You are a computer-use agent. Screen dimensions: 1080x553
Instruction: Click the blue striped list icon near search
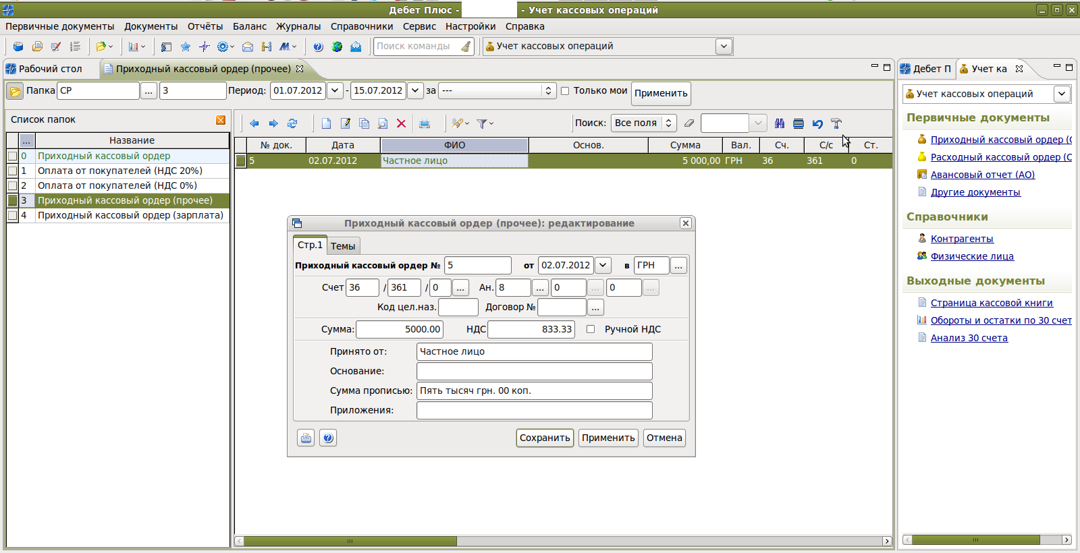point(799,123)
